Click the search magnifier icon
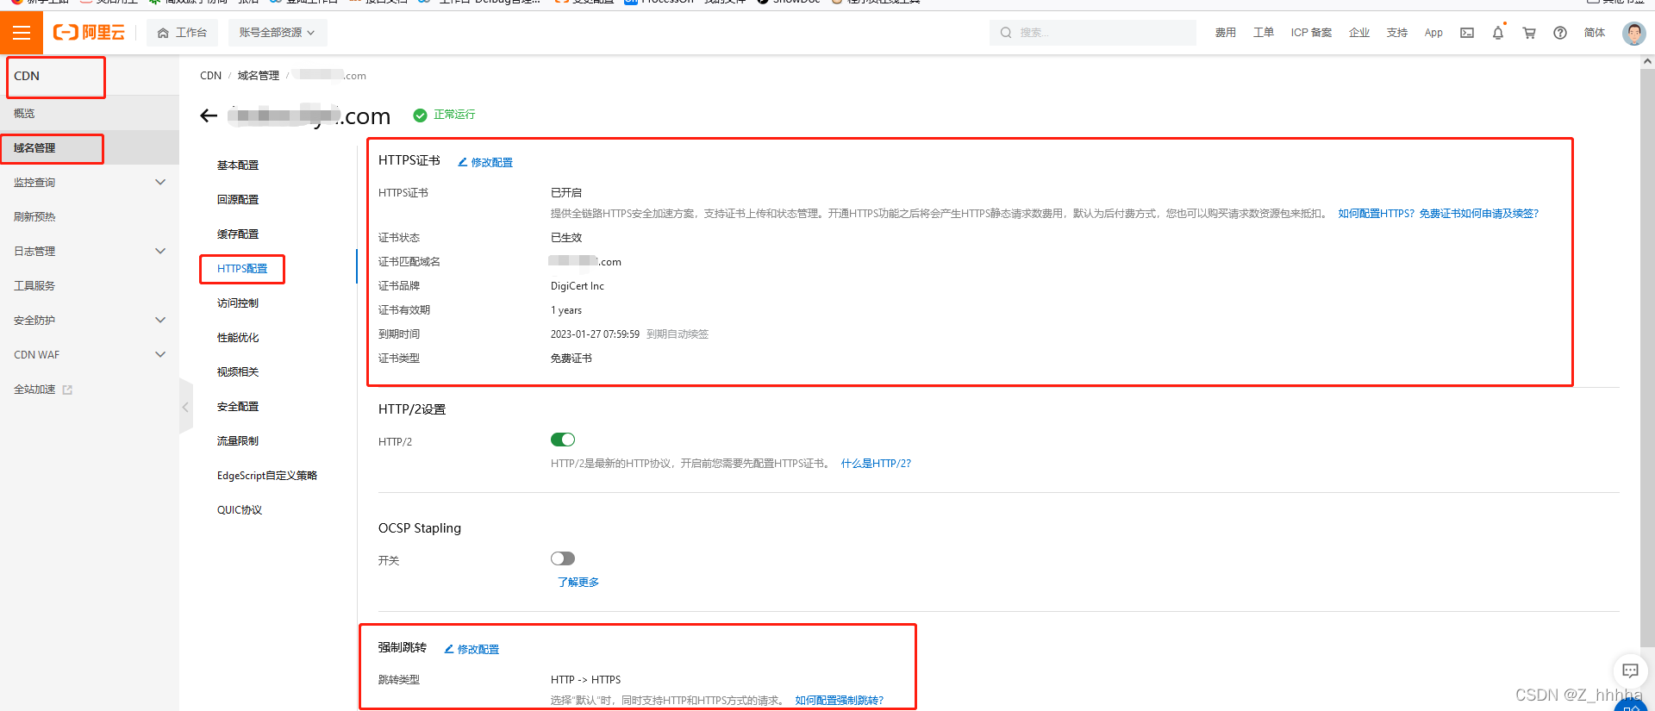This screenshot has height=711, width=1655. [1006, 33]
